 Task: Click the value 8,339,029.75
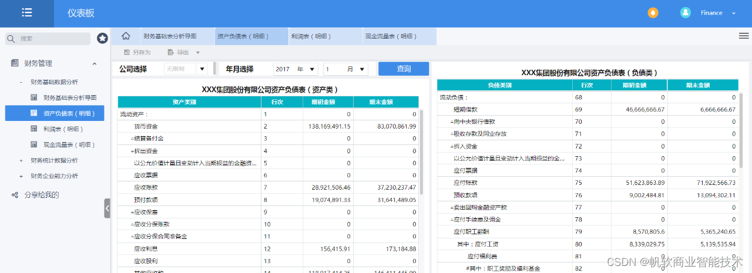(647, 244)
